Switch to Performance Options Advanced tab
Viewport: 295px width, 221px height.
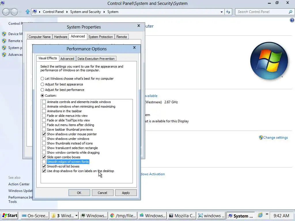[x=67, y=59]
